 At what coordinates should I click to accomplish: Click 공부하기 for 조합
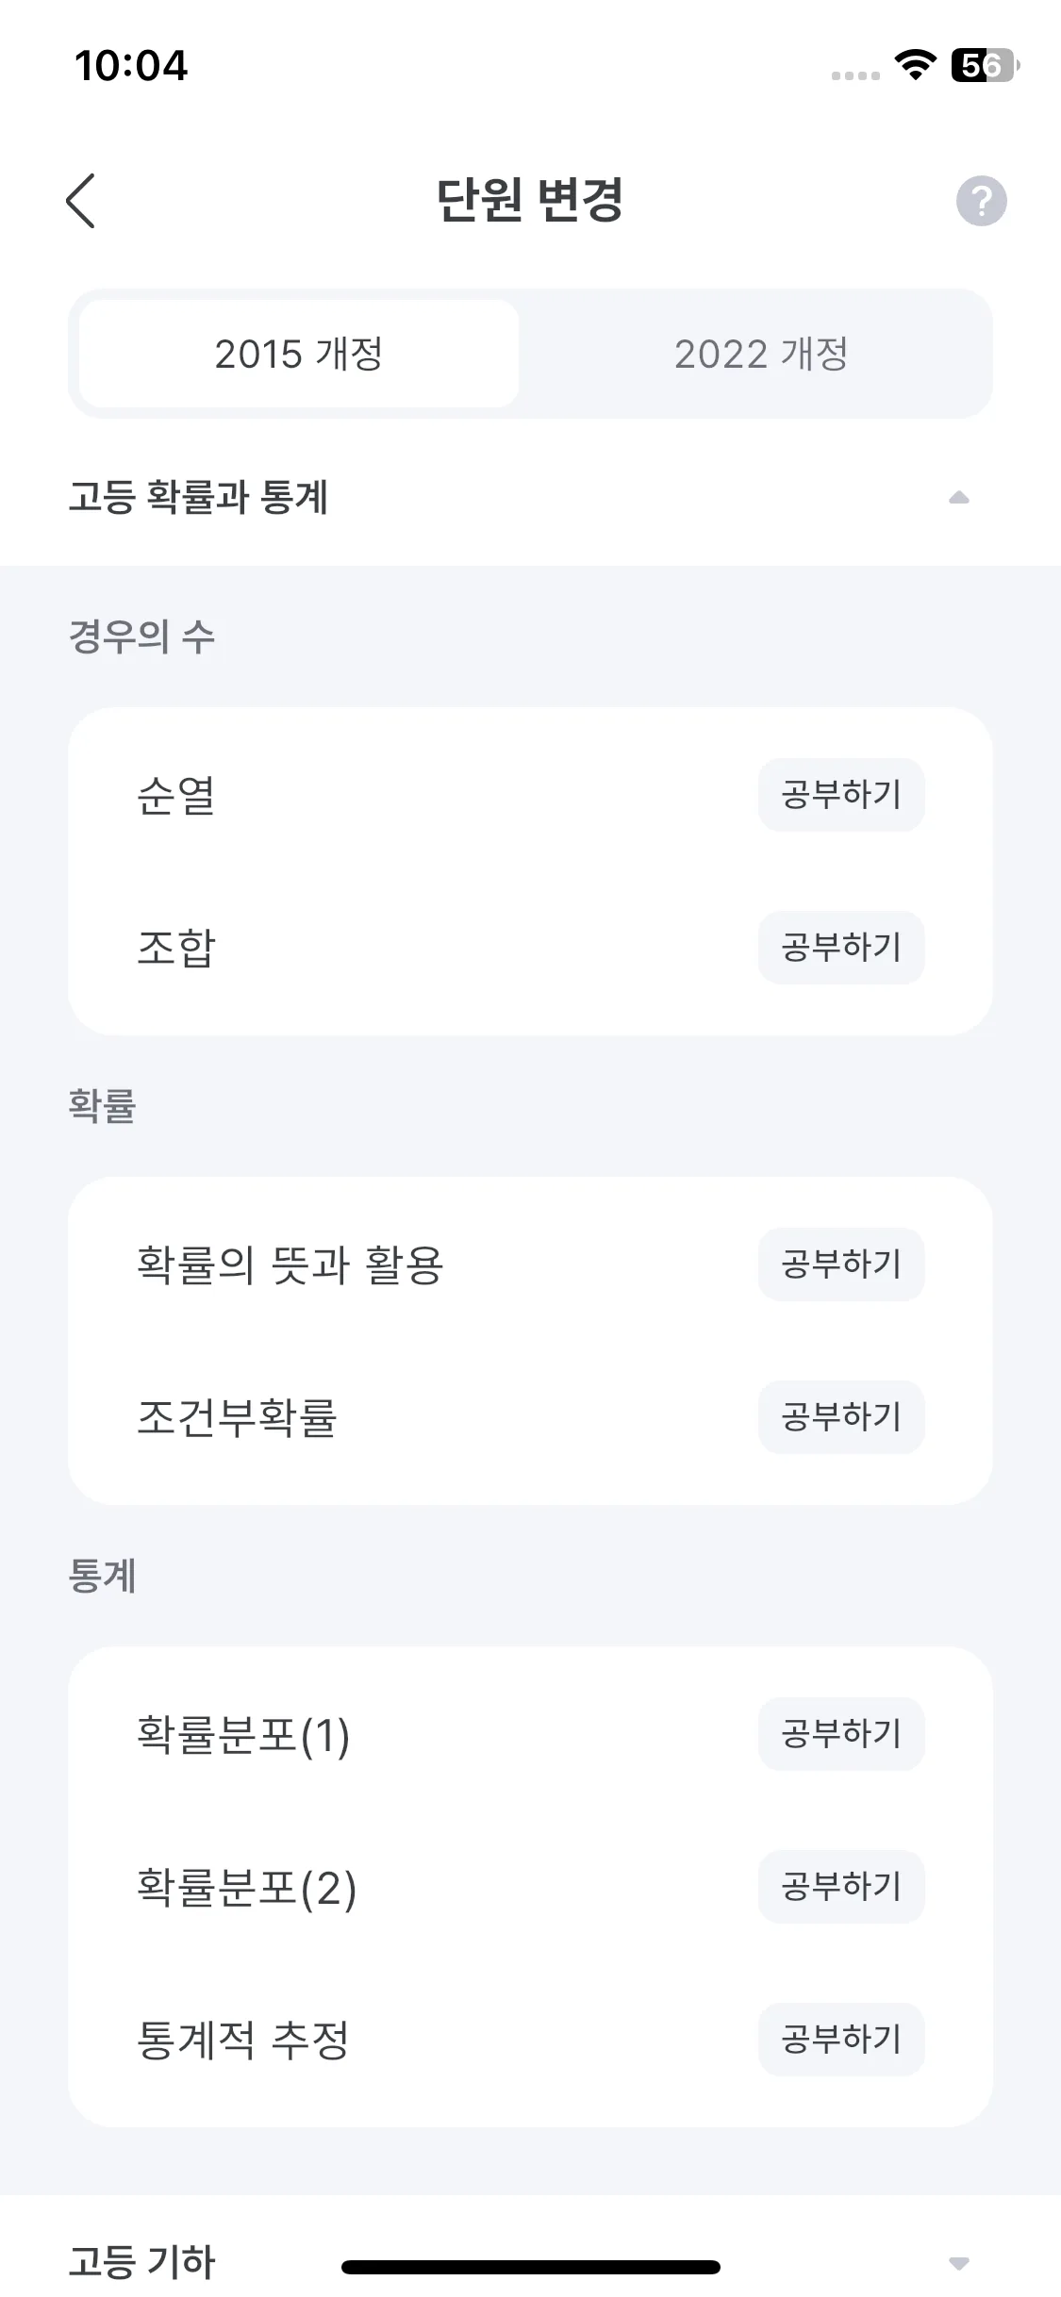pyautogui.click(x=841, y=947)
